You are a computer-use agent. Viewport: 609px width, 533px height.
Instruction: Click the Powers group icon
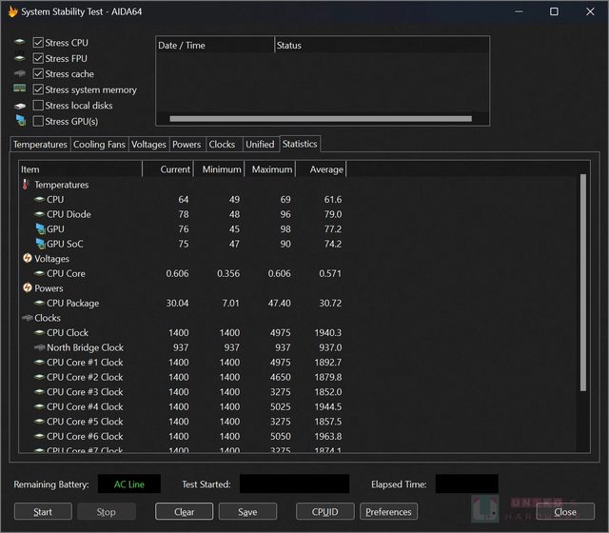[x=27, y=287]
